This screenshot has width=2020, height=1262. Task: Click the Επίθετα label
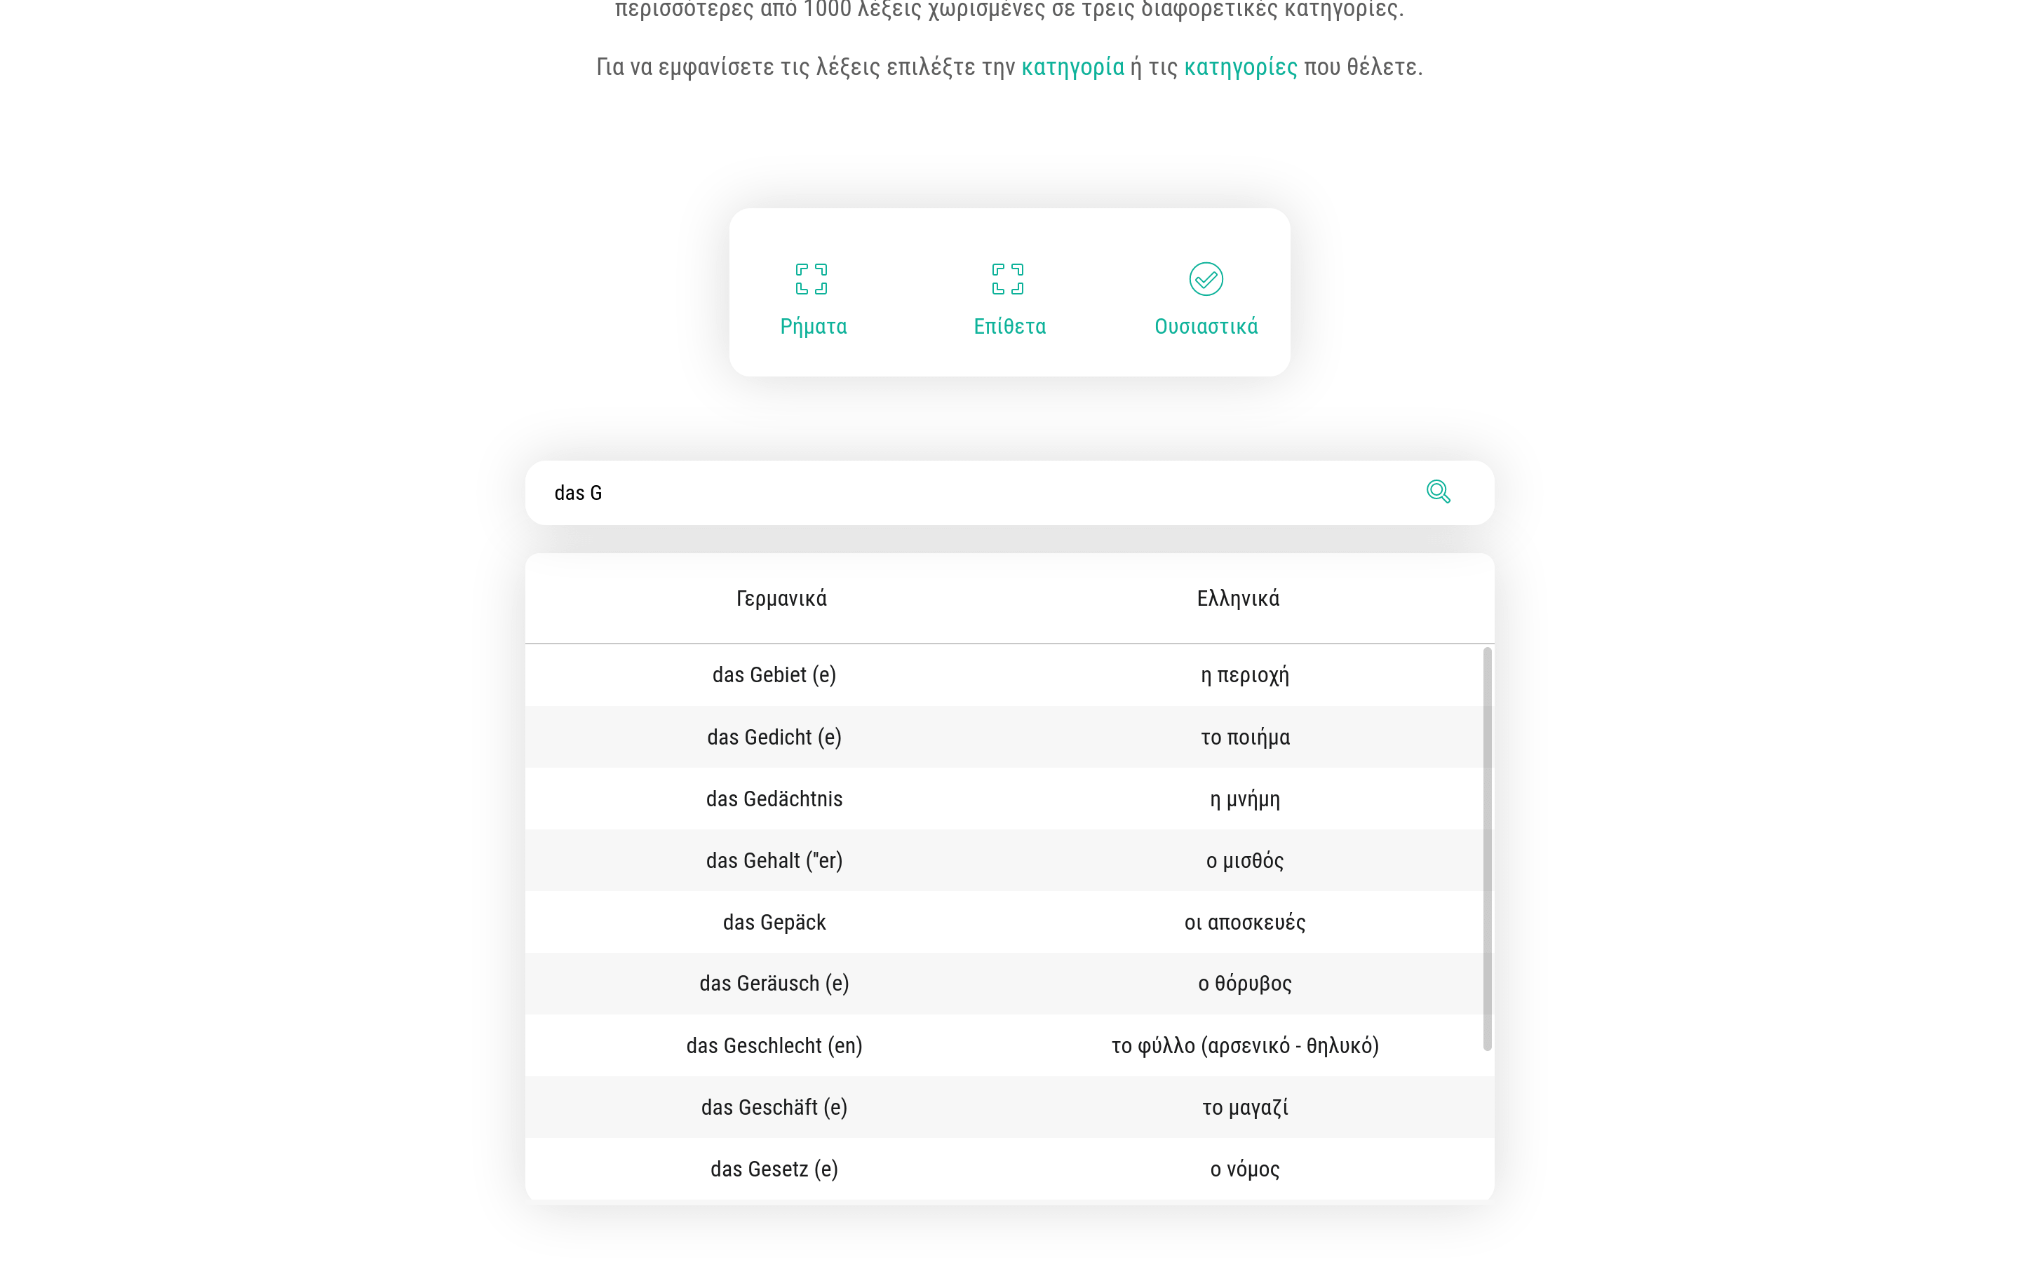[x=1009, y=326]
